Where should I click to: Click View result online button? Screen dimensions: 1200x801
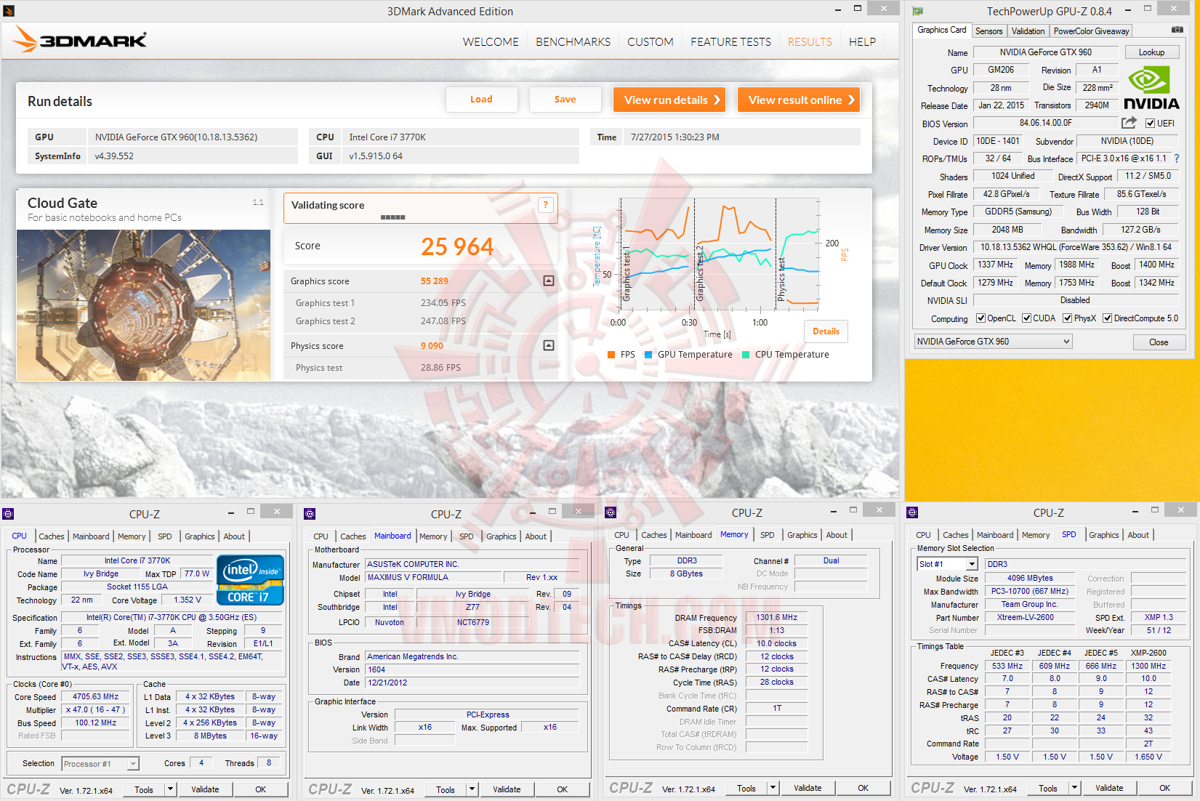799,100
